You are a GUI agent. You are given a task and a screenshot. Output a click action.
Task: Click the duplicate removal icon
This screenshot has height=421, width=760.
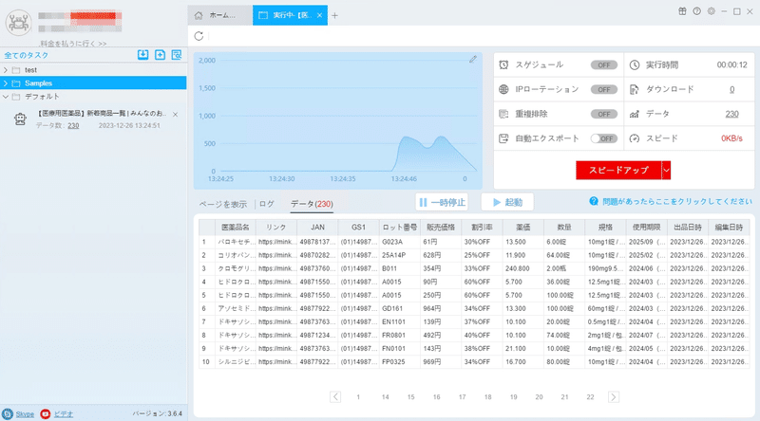(503, 114)
